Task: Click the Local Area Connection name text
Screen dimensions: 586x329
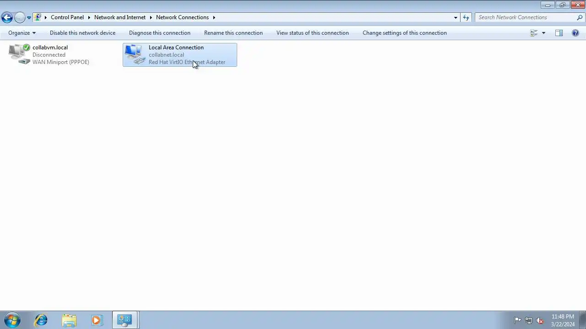Action: coord(176,48)
